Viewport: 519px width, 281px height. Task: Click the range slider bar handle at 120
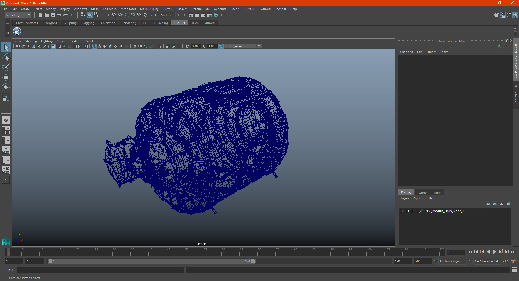click(253, 261)
